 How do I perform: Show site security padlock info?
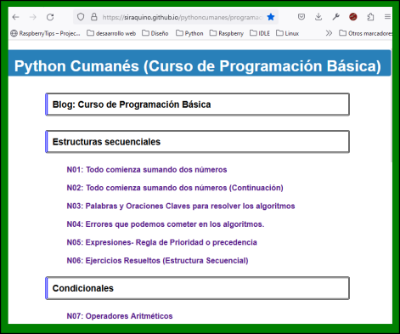pos(94,17)
